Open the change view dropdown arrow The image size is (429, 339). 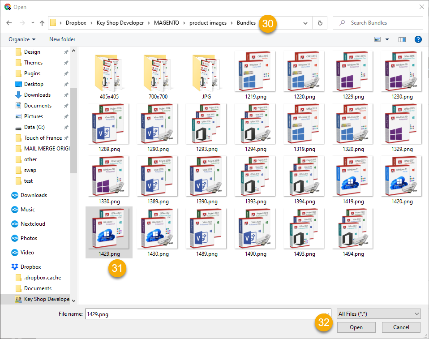(x=387, y=39)
